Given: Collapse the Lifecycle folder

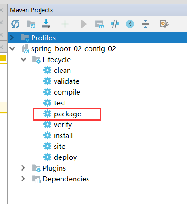Looking at the screenshot, I should 23,60.
